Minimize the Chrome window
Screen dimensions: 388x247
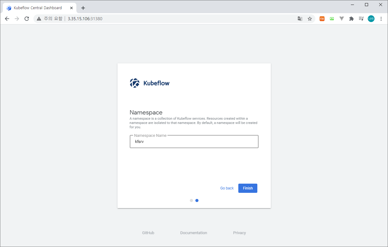tap(352, 5)
